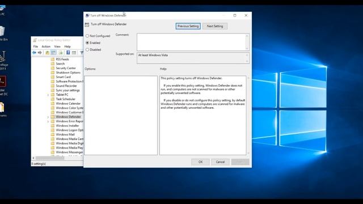Click the Windows Defender folder icon
This screenshot has height=204, width=363.
coord(53,117)
